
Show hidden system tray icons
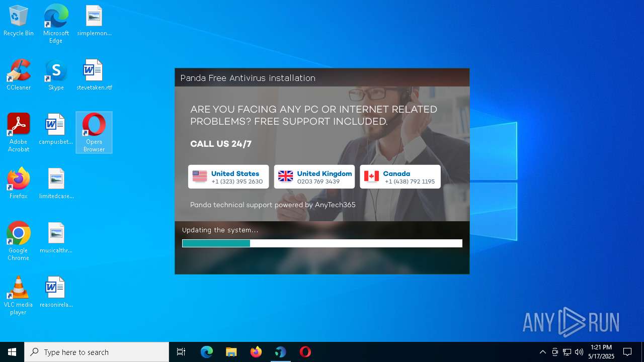coord(542,352)
